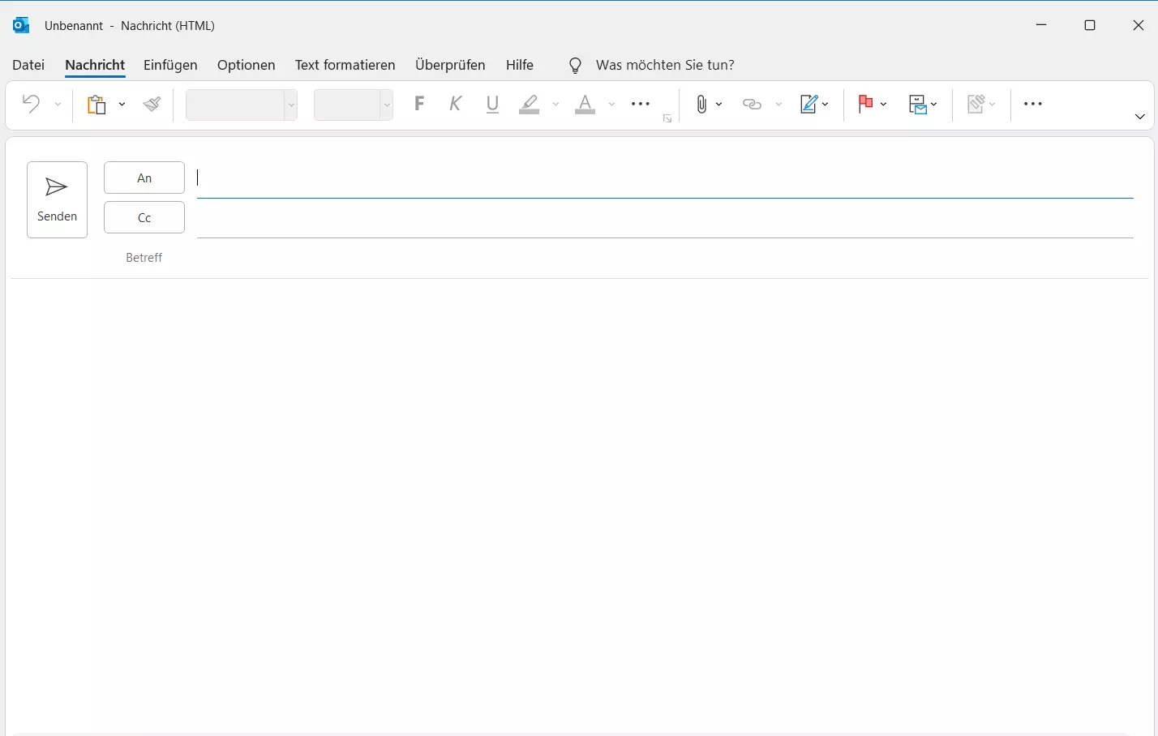Click the Outlook icon in the title bar
This screenshot has height=736, width=1158.
21,25
